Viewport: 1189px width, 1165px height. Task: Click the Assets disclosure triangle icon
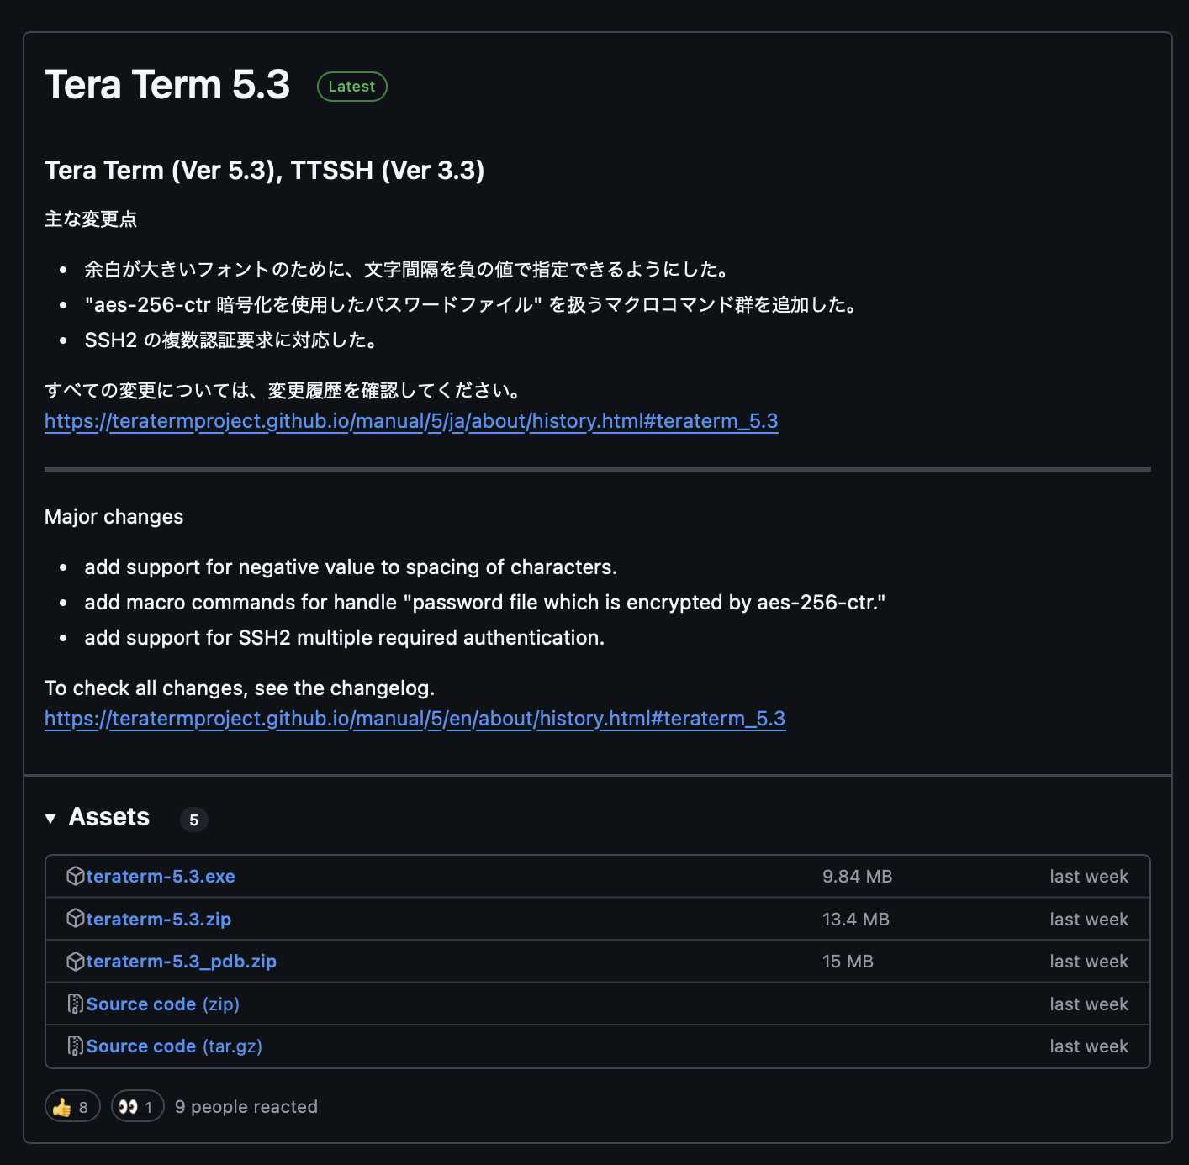(50, 818)
